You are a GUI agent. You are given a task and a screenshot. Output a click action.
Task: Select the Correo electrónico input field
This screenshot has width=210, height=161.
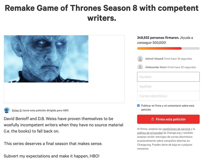(x=168, y=96)
